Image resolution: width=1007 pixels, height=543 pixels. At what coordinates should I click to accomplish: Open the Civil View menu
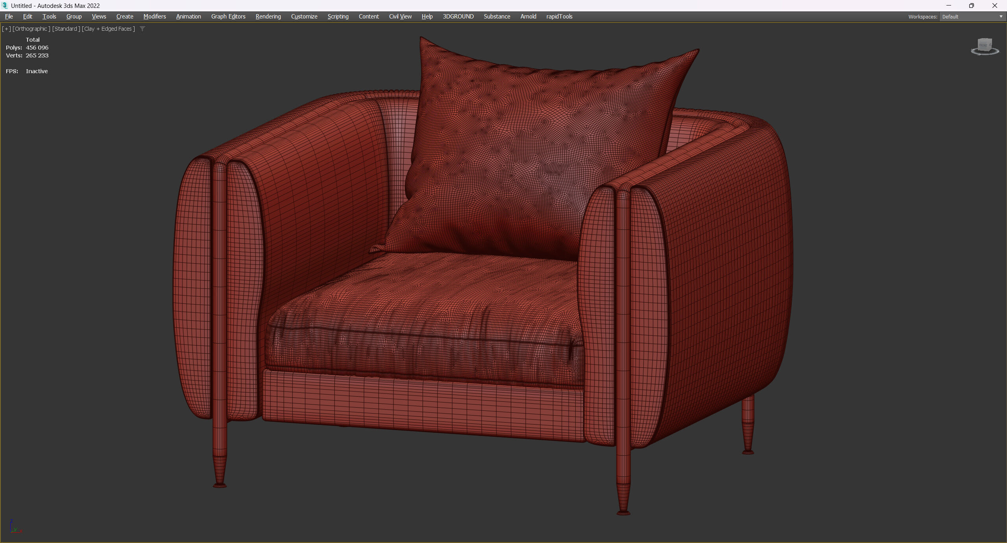point(400,17)
